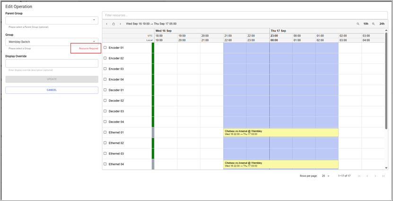Check the Decoder 02 checkbox
This screenshot has width=393, height=201.
click(105, 101)
